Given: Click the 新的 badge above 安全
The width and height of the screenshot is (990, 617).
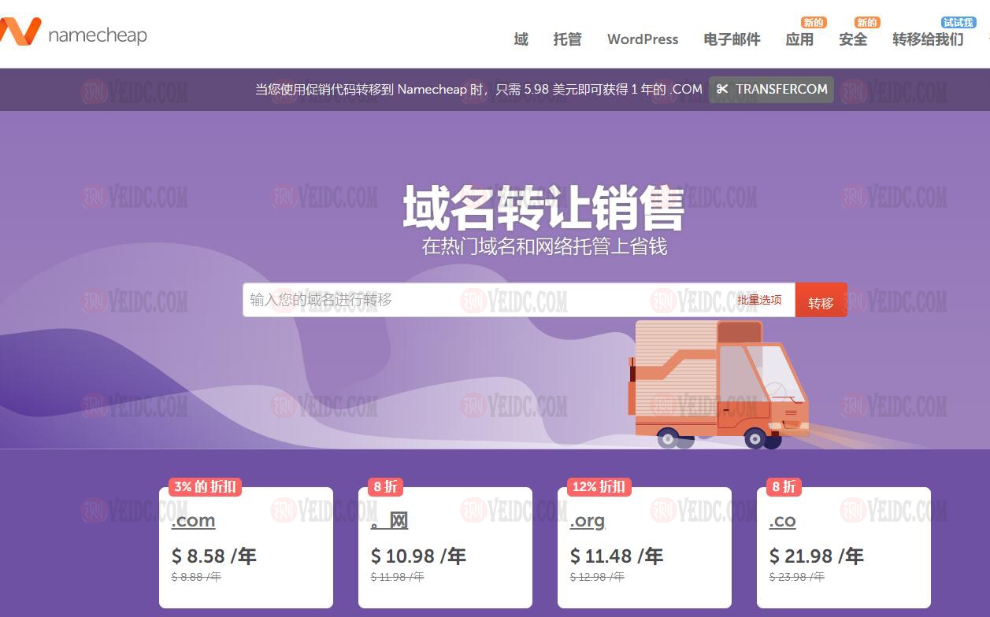Looking at the screenshot, I should [x=866, y=23].
